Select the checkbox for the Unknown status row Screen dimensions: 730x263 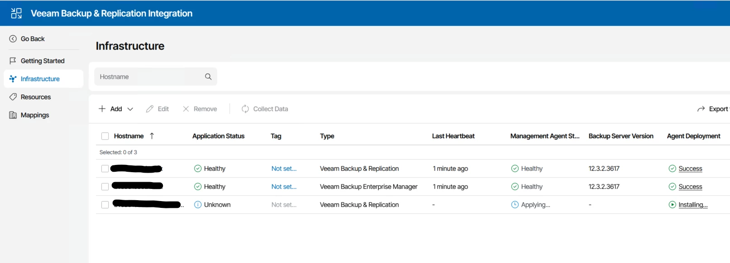click(x=105, y=205)
